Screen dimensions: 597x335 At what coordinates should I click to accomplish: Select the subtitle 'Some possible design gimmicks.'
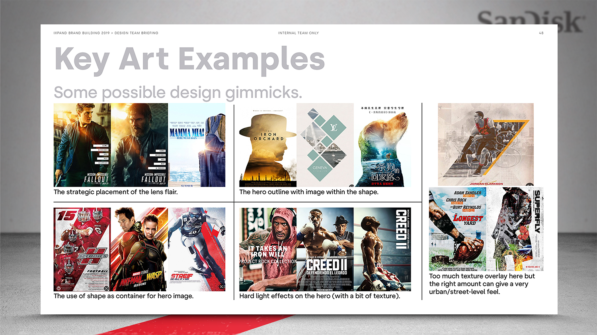(178, 92)
